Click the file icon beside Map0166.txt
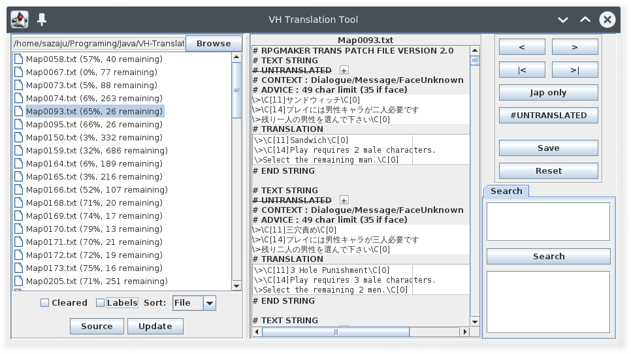The height and width of the screenshot is (354, 631). coord(18,190)
